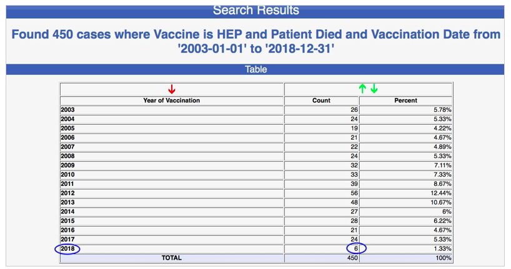The image size is (511, 269).
Task: Click the Found 450 cases summary heading
Action: 255,41
